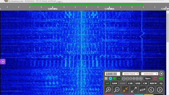Select IQ demodulation mode
This screenshot has width=169, height=95.
tap(161, 83)
